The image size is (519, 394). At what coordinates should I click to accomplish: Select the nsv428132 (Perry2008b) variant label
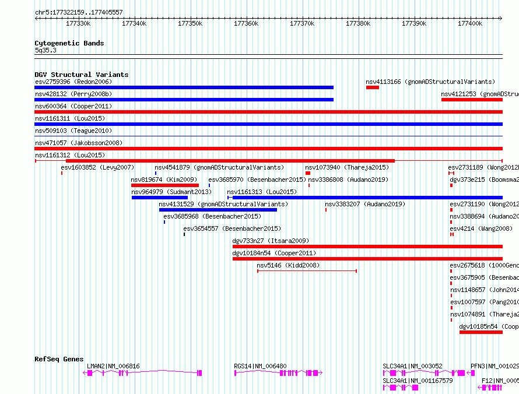coord(73,94)
